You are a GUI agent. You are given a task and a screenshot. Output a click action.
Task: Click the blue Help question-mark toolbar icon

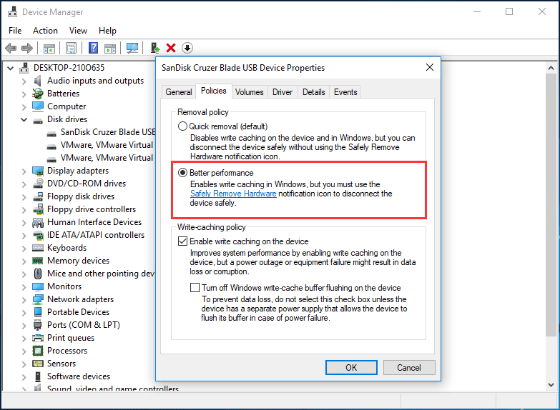(x=93, y=48)
